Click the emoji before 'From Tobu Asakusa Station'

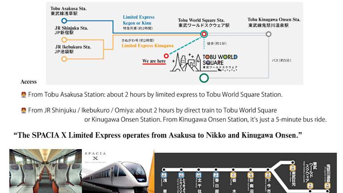click(x=24, y=95)
